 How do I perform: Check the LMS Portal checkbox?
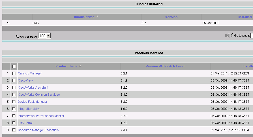(x=14, y=123)
